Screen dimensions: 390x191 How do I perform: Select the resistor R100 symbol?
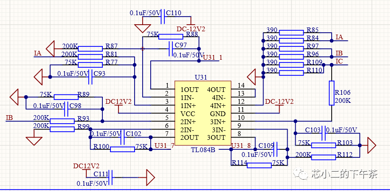tap(122, 149)
